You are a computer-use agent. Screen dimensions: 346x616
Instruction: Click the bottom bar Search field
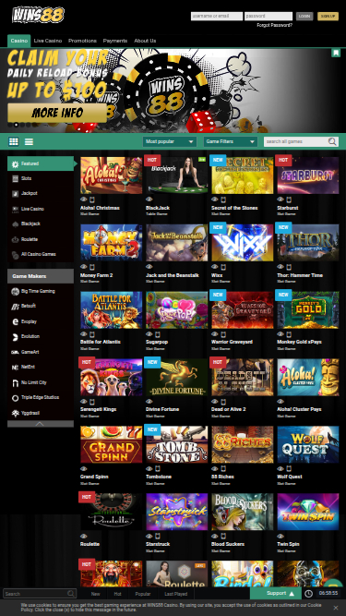[x=40, y=594]
